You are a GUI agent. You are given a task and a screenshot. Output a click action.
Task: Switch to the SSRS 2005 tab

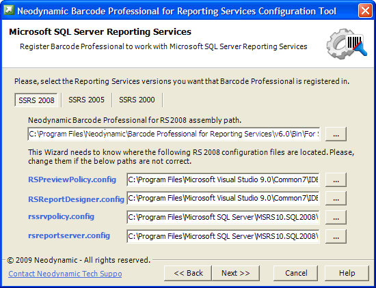point(86,100)
